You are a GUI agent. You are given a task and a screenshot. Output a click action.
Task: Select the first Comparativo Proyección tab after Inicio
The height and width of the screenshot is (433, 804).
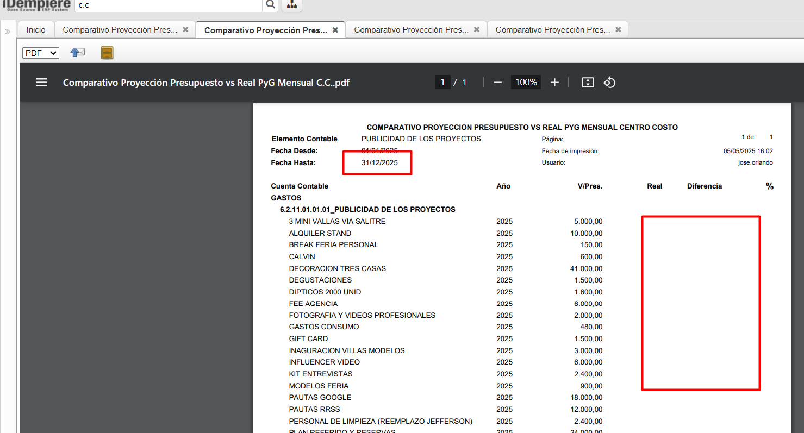120,30
